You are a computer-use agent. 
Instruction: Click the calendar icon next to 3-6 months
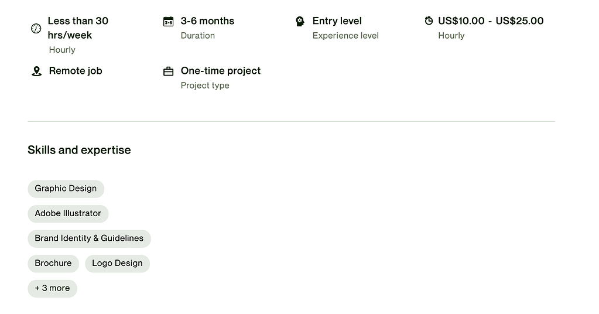pos(168,22)
